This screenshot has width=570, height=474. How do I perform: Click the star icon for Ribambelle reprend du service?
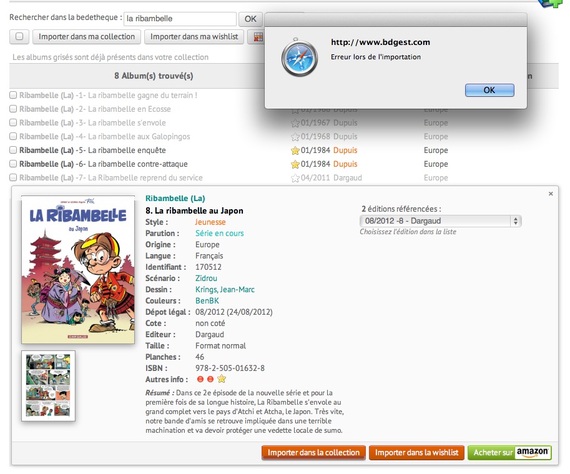[295, 178]
